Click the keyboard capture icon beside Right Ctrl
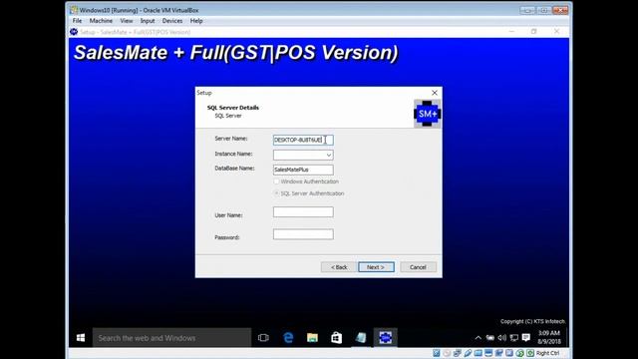638x359 pixels. click(530, 353)
